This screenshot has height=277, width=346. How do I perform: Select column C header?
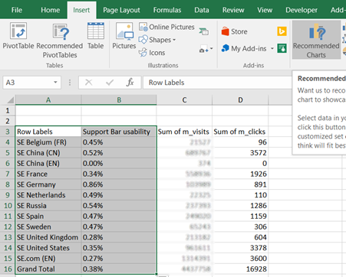click(184, 99)
